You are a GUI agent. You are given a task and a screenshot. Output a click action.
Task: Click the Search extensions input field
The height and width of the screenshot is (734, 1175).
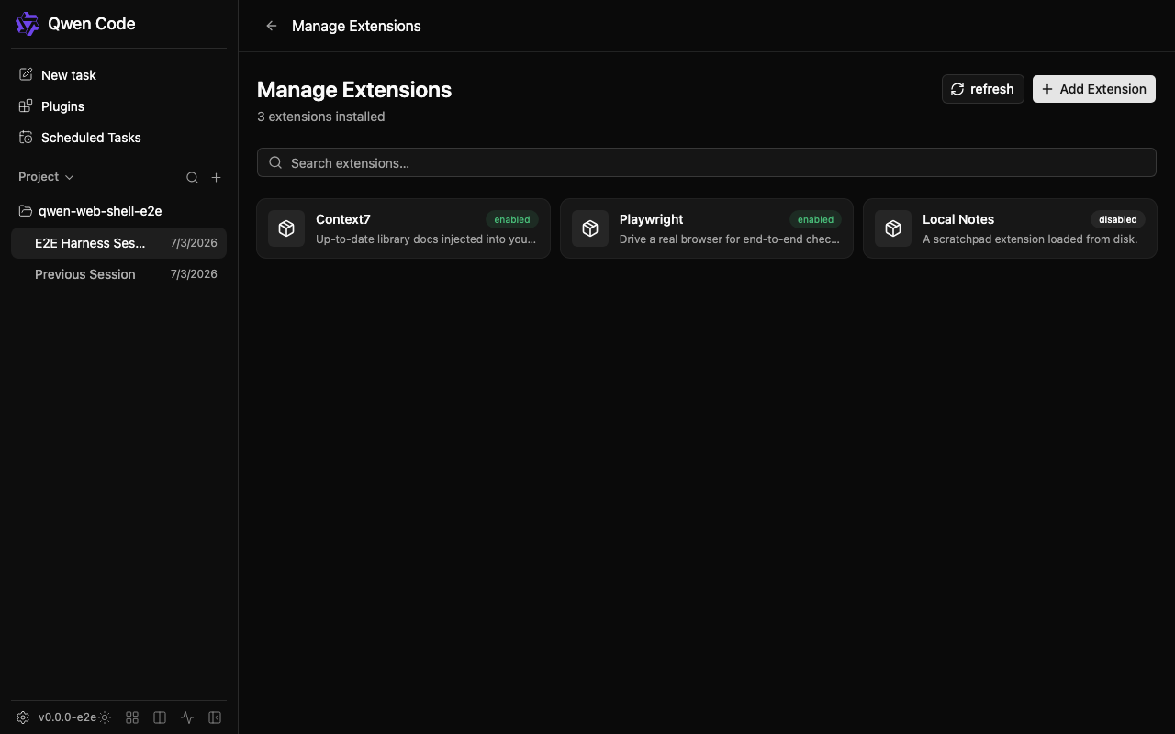pyautogui.click(x=707, y=162)
